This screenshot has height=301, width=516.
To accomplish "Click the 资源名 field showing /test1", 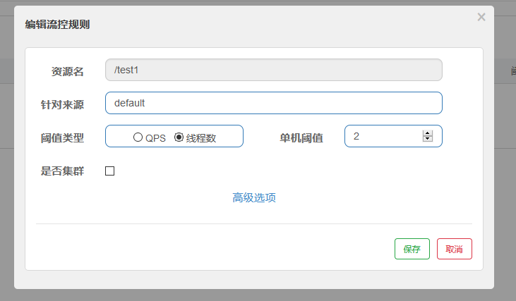I will tap(273, 70).
